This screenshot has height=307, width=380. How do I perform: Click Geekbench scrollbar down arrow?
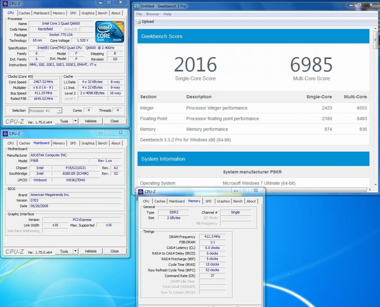[x=376, y=185]
